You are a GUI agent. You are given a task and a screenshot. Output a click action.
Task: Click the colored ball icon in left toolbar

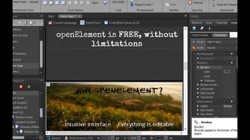click(26, 23)
